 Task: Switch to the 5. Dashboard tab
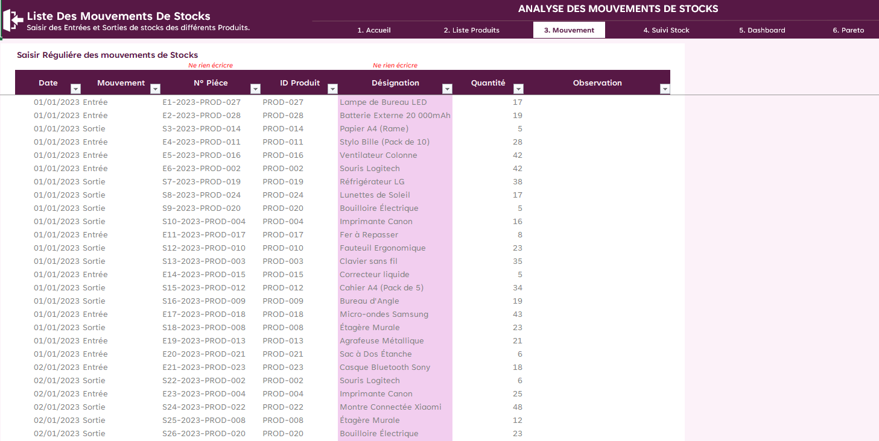[762, 30]
